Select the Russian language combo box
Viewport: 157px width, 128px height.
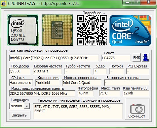(x=20, y=106)
